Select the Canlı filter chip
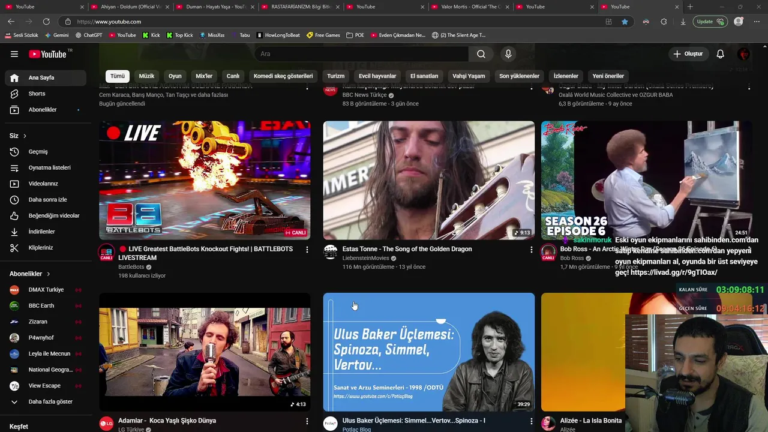768x432 pixels. tap(233, 76)
